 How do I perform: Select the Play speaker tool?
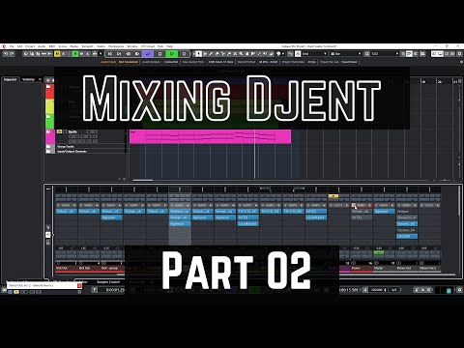tap(266, 54)
